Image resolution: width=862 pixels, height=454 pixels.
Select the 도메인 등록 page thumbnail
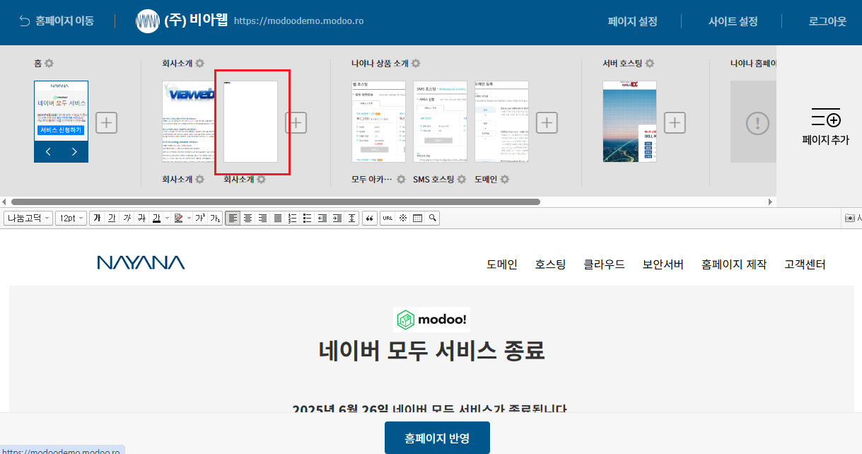501,122
